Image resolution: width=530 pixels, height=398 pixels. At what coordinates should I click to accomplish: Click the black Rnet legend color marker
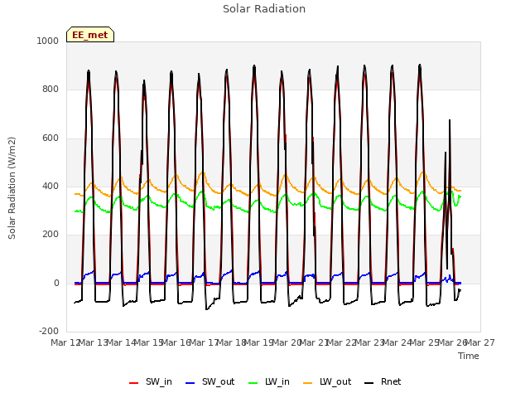pyautogui.click(x=369, y=383)
